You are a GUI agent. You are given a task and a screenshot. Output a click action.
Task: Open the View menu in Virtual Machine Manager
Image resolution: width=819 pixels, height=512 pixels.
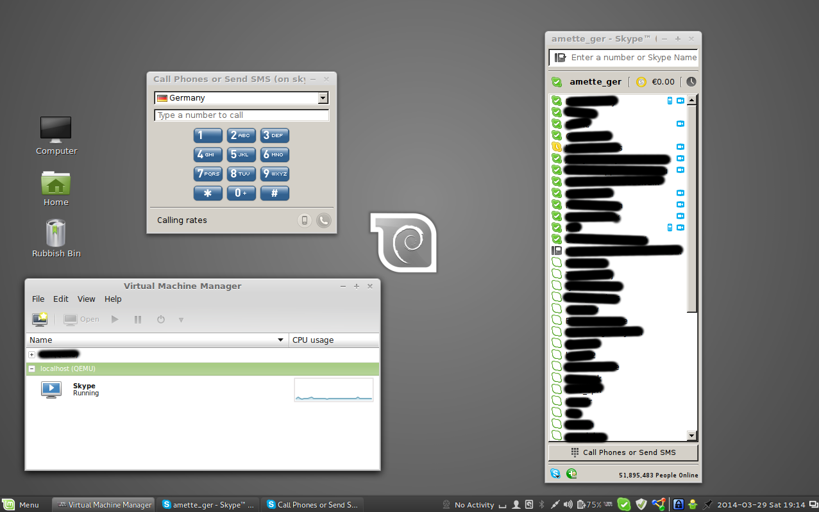click(x=86, y=299)
